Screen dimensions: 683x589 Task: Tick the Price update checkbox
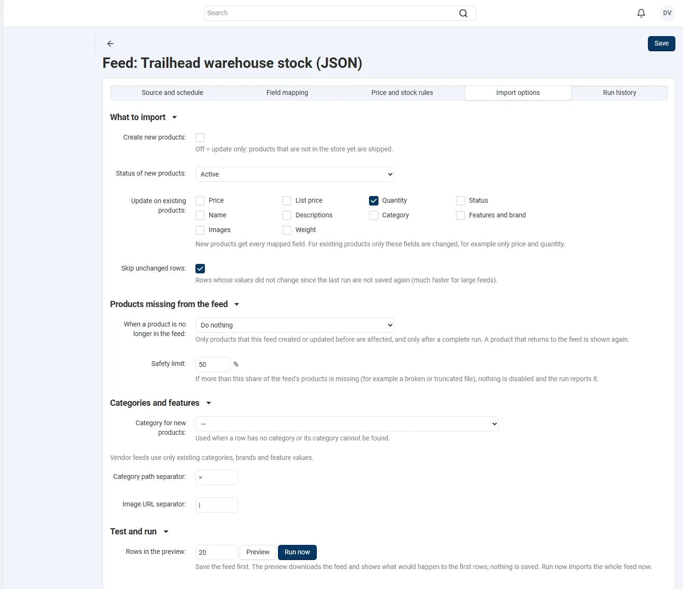[200, 201]
